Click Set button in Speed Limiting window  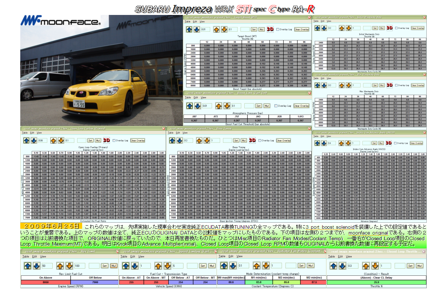202,266
